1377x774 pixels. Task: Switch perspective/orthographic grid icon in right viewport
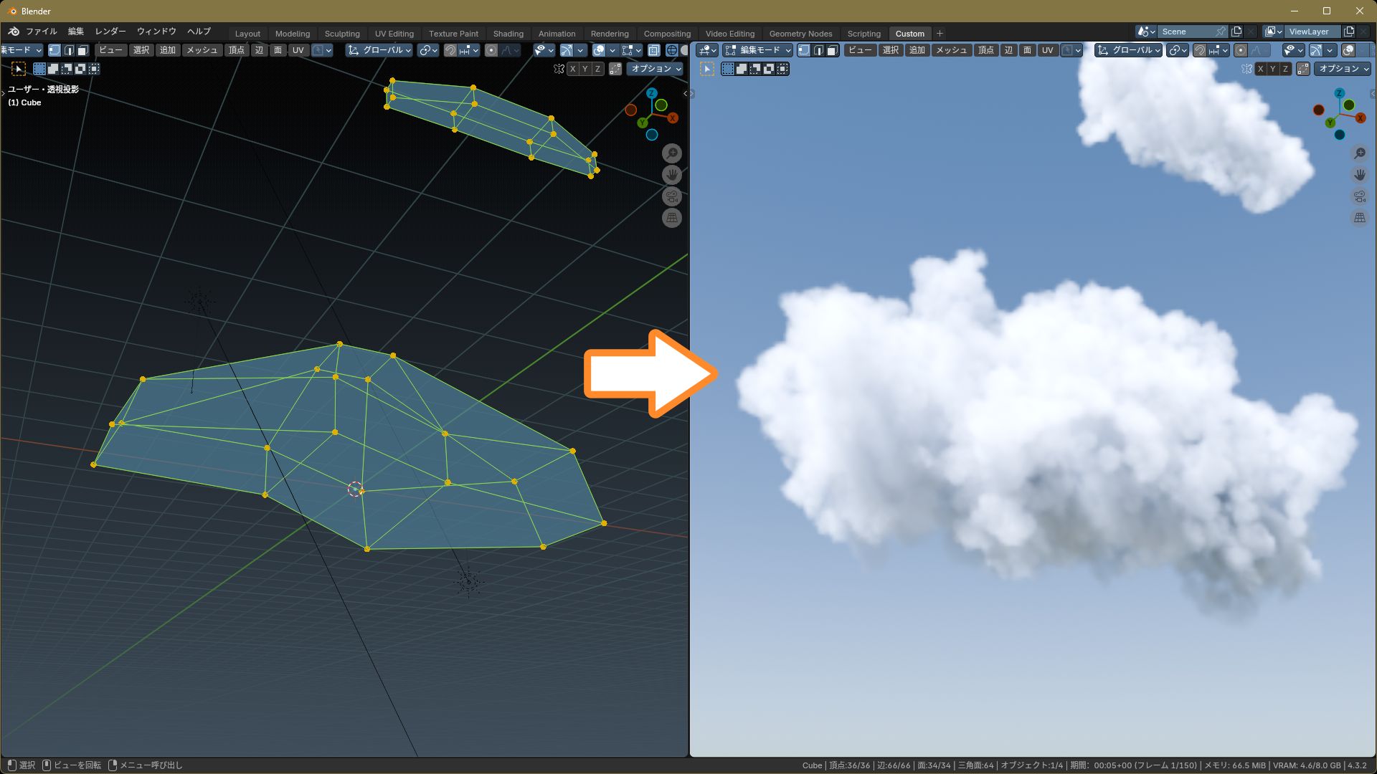[1359, 218]
